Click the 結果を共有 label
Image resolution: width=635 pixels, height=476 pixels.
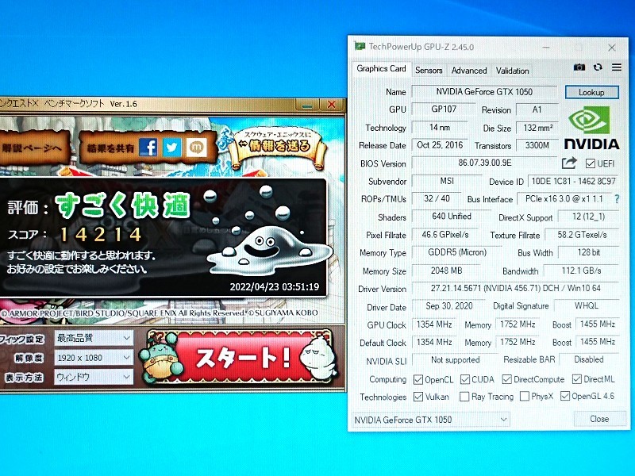click(x=110, y=148)
